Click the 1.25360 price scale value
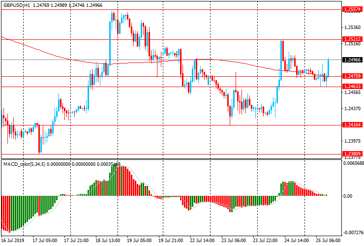This screenshot has width=364, height=246. (x=352, y=28)
